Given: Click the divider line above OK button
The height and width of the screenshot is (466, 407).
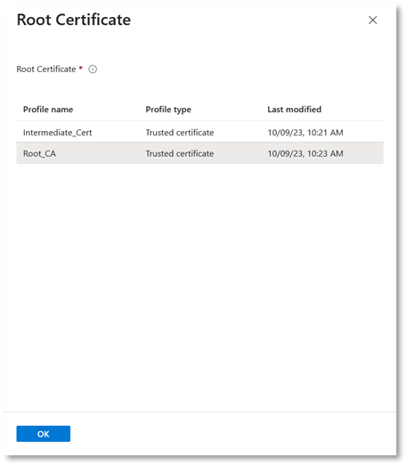Looking at the screenshot, I should [199, 412].
